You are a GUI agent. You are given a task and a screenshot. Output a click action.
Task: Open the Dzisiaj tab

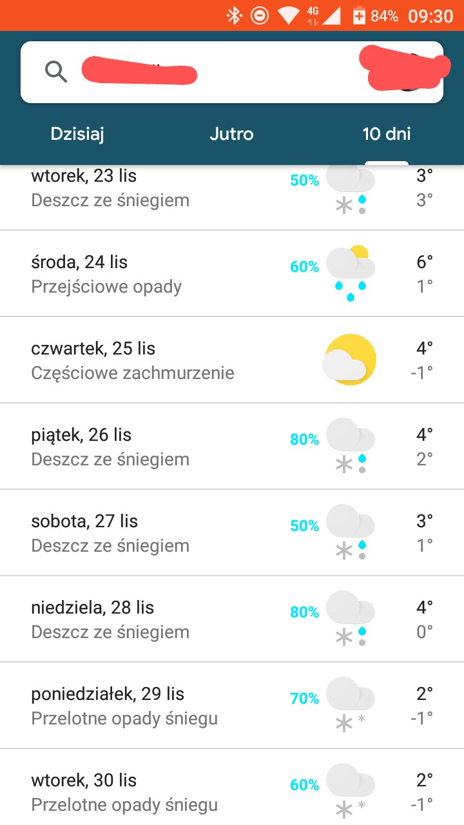click(77, 134)
